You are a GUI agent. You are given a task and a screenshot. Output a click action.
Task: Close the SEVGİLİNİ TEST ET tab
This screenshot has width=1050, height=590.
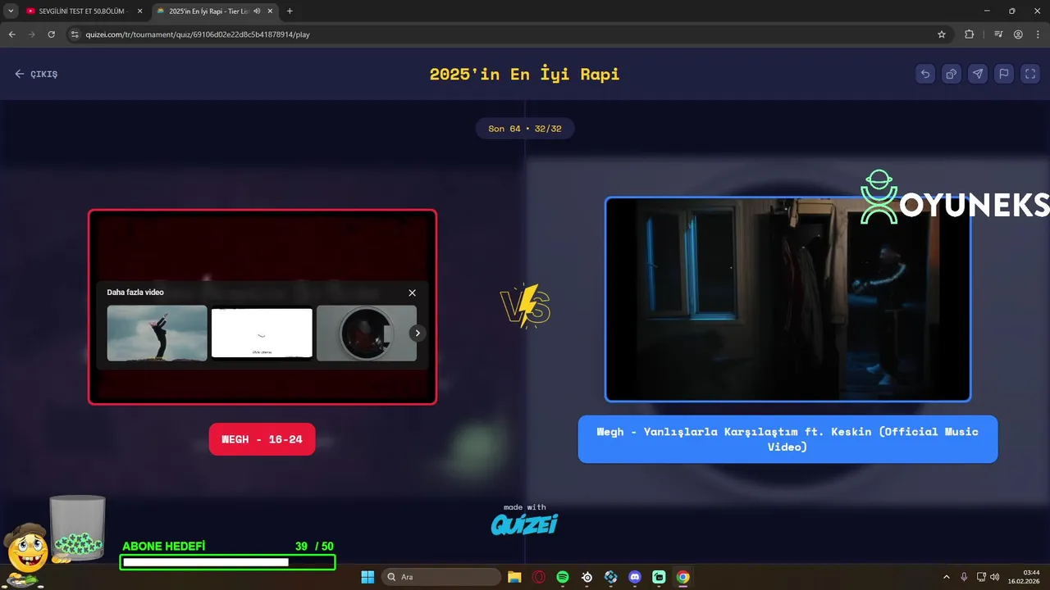coord(139,11)
